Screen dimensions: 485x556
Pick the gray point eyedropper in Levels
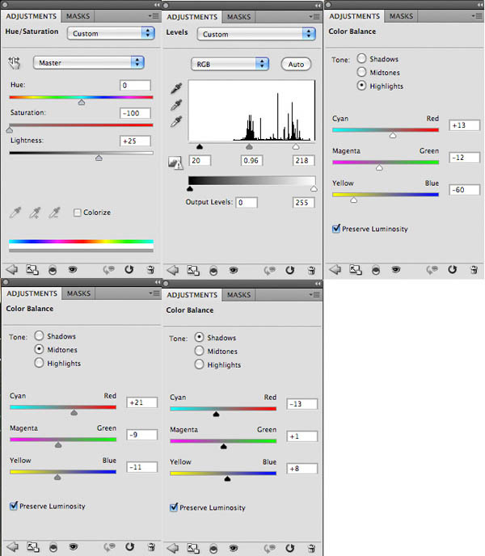point(175,105)
